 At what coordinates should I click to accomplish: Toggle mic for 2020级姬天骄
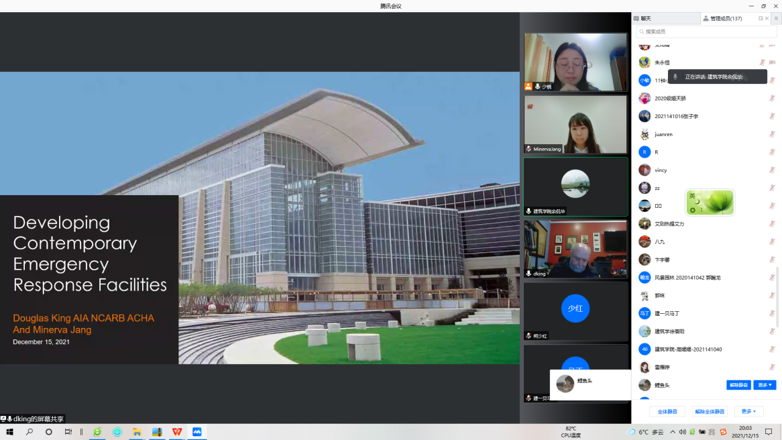(771, 99)
